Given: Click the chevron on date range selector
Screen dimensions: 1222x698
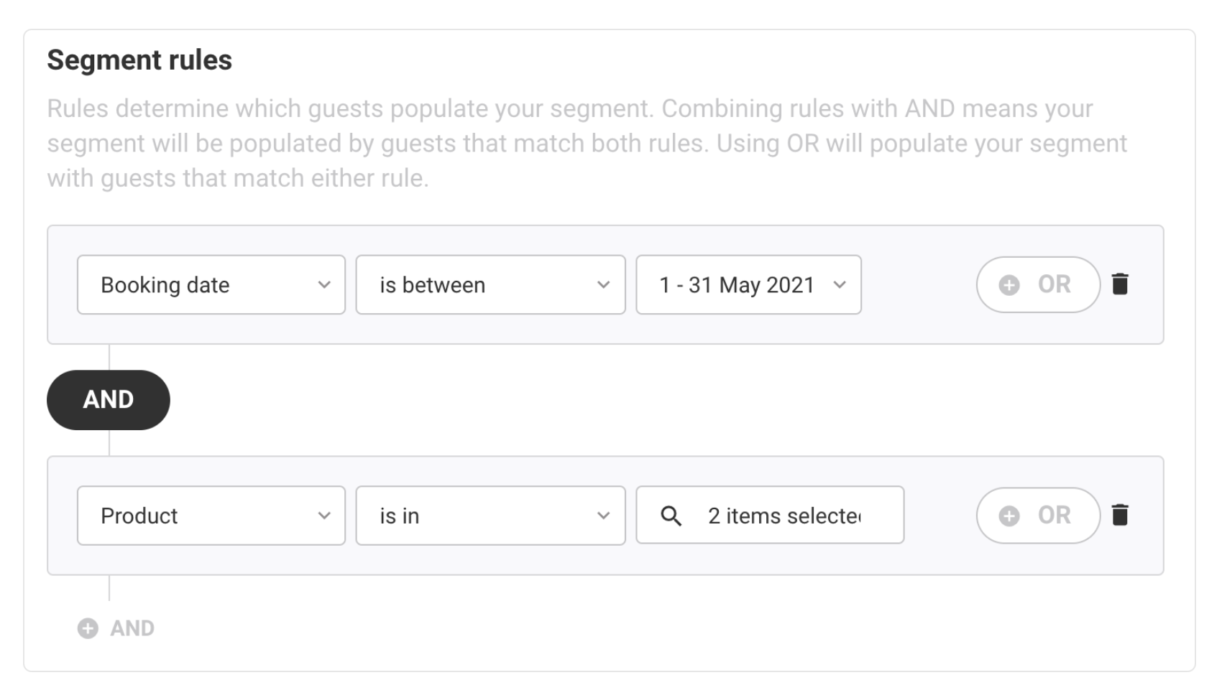Looking at the screenshot, I should pyautogui.click(x=839, y=285).
